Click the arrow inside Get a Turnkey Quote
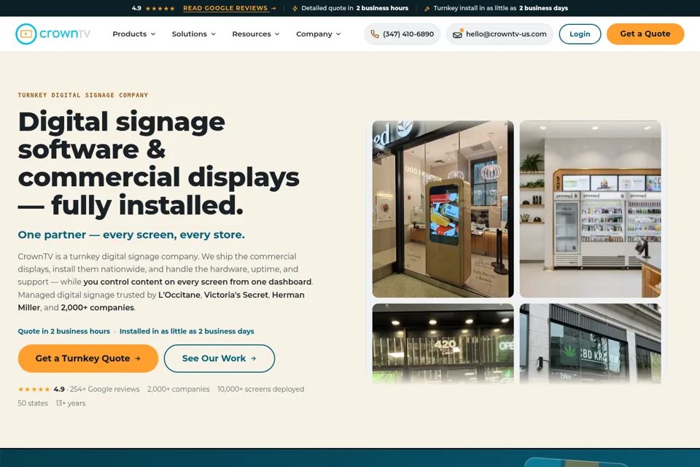700x467 pixels. (138, 358)
